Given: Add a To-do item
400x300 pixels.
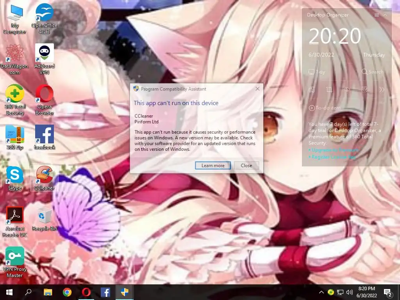Looking at the screenshot, I should tap(325, 108).
